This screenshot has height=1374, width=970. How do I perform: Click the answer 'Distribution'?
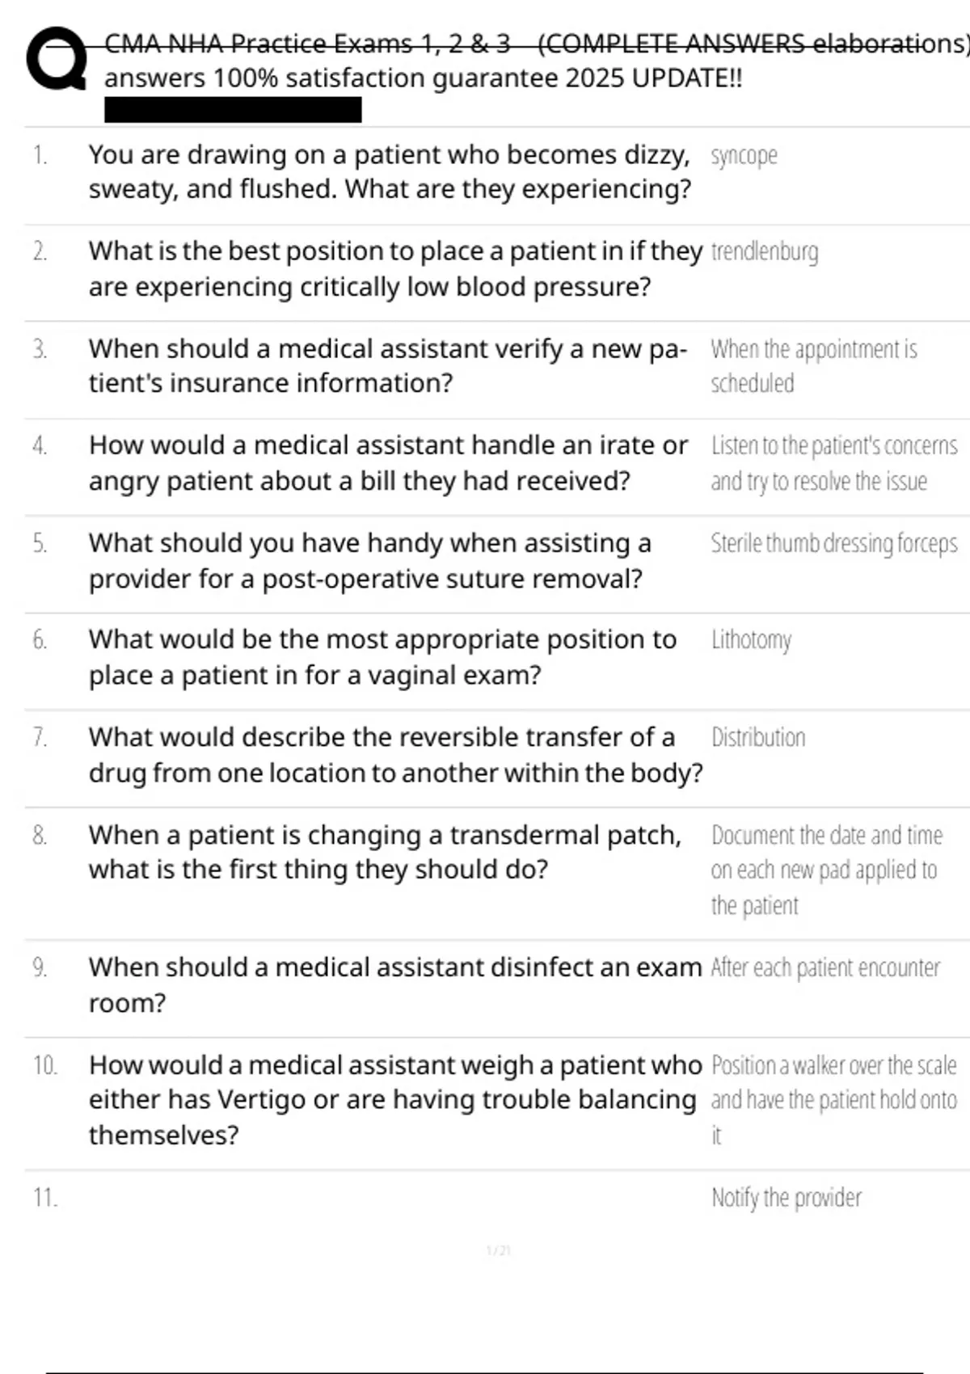tap(758, 737)
